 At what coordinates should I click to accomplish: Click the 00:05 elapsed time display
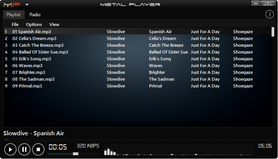coord(58,147)
